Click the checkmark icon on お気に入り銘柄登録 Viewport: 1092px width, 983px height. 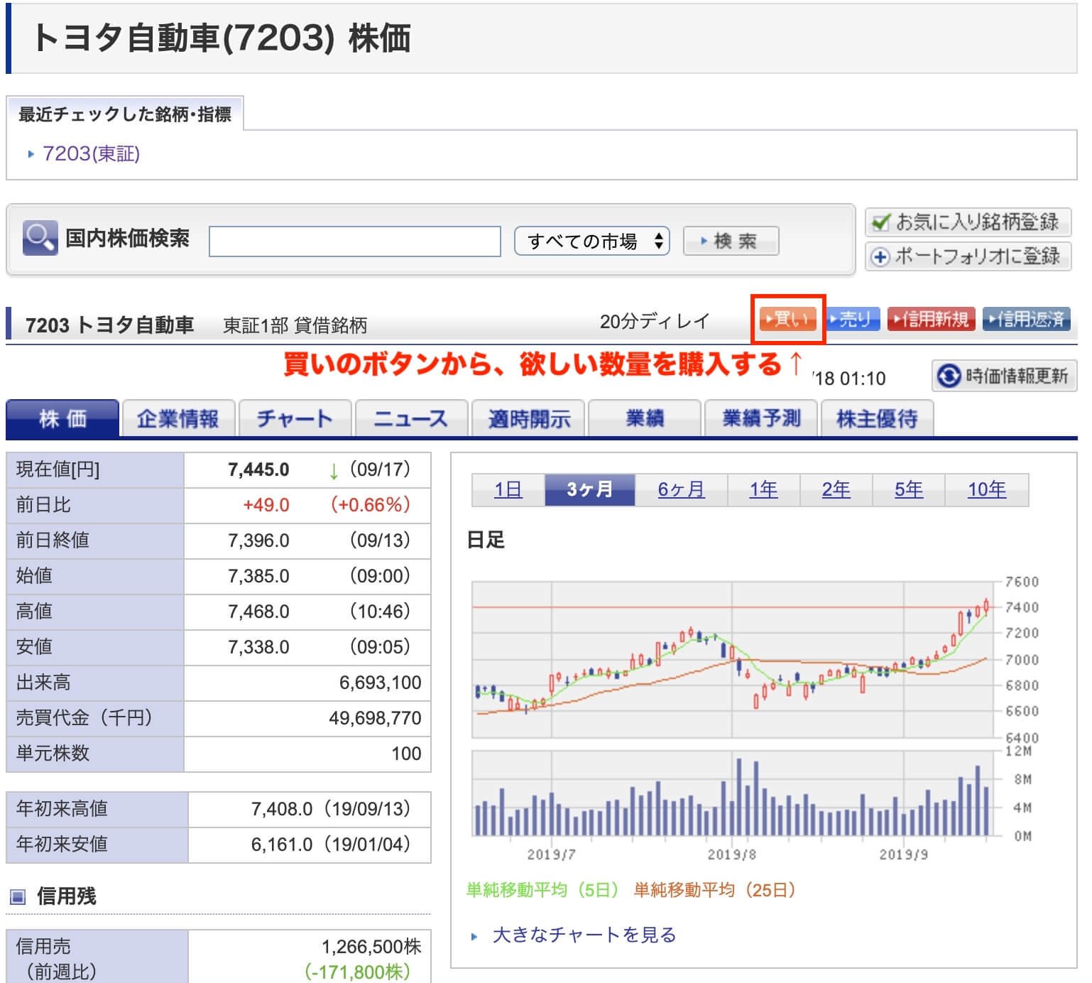[x=881, y=222]
